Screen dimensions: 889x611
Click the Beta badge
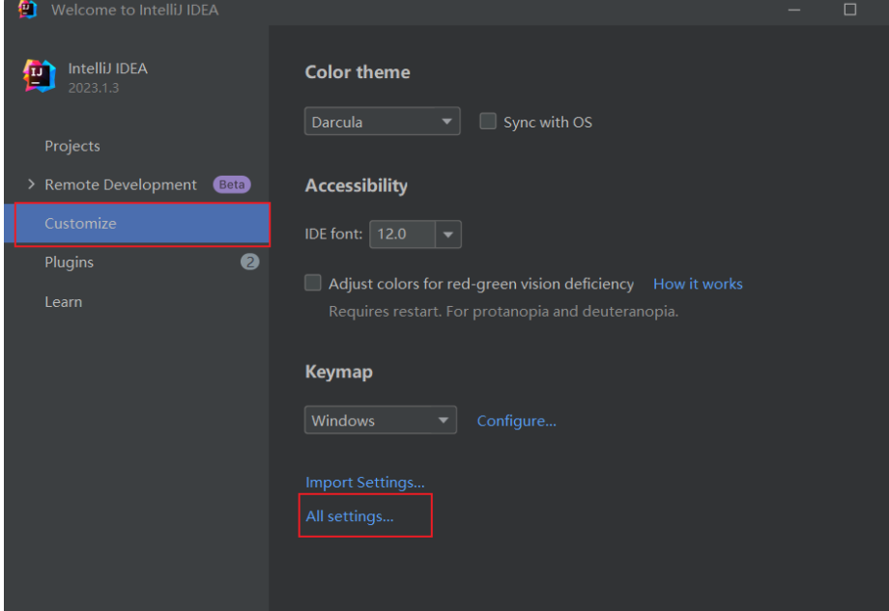coord(231,184)
